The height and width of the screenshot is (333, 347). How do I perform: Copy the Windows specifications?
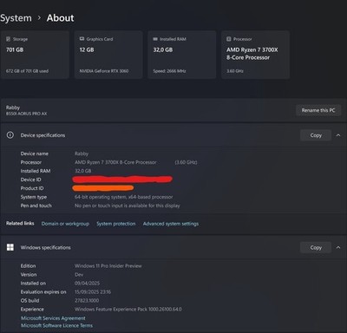[x=316, y=247]
